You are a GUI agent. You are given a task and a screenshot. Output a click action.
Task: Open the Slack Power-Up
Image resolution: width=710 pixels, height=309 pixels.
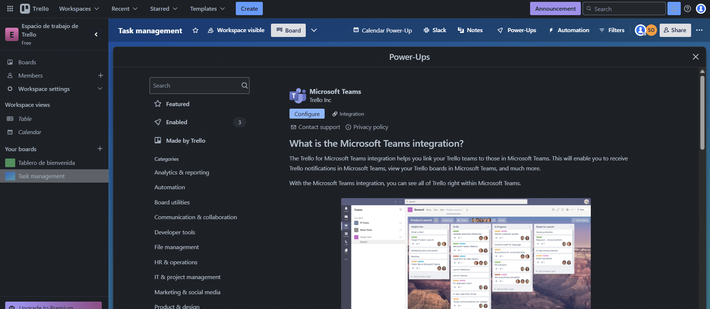pyautogui.click(x=435, y=30)
